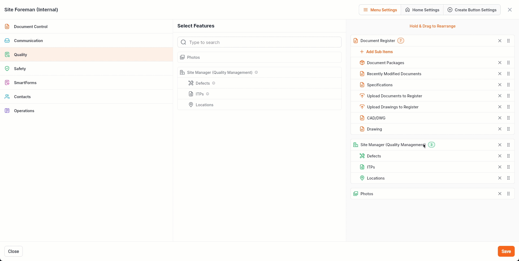
Task: Open Create Button Settings tab
Action: click(472, 10)
